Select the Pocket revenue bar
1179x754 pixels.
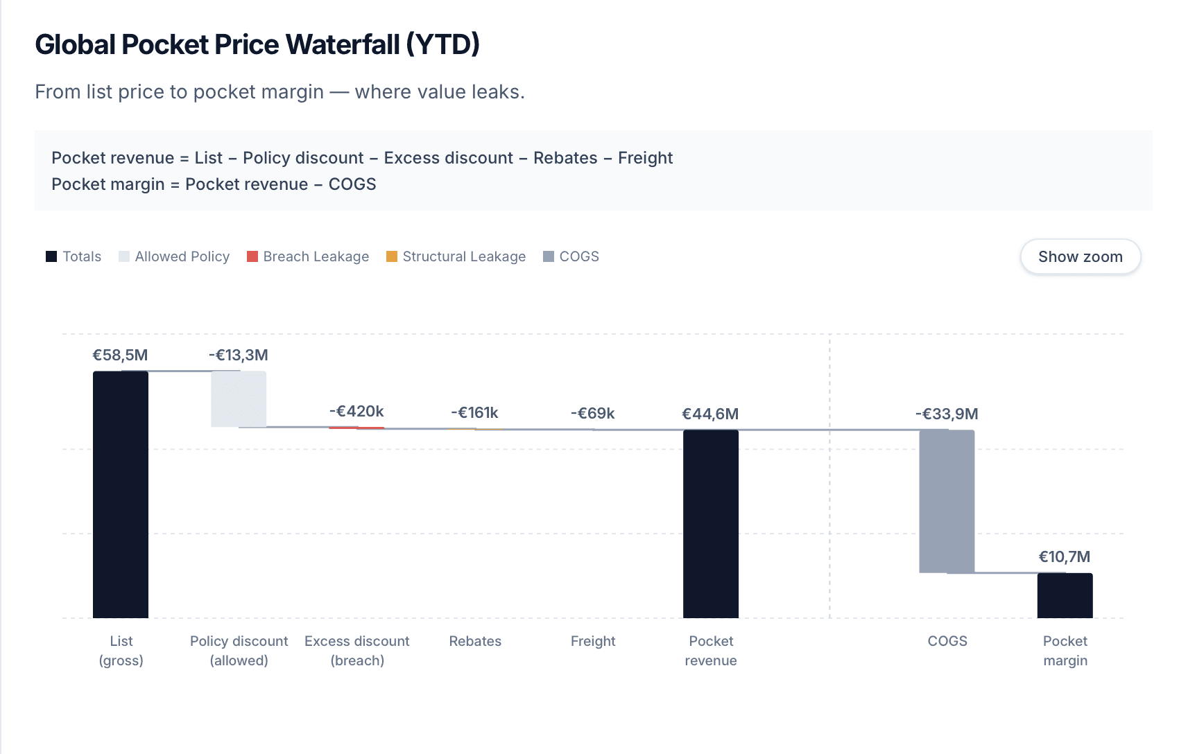[711, 523]
